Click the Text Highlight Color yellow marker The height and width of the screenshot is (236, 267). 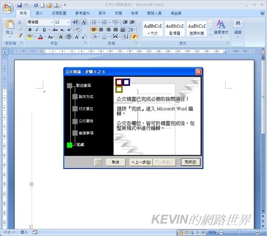click(x=30, y=37)
